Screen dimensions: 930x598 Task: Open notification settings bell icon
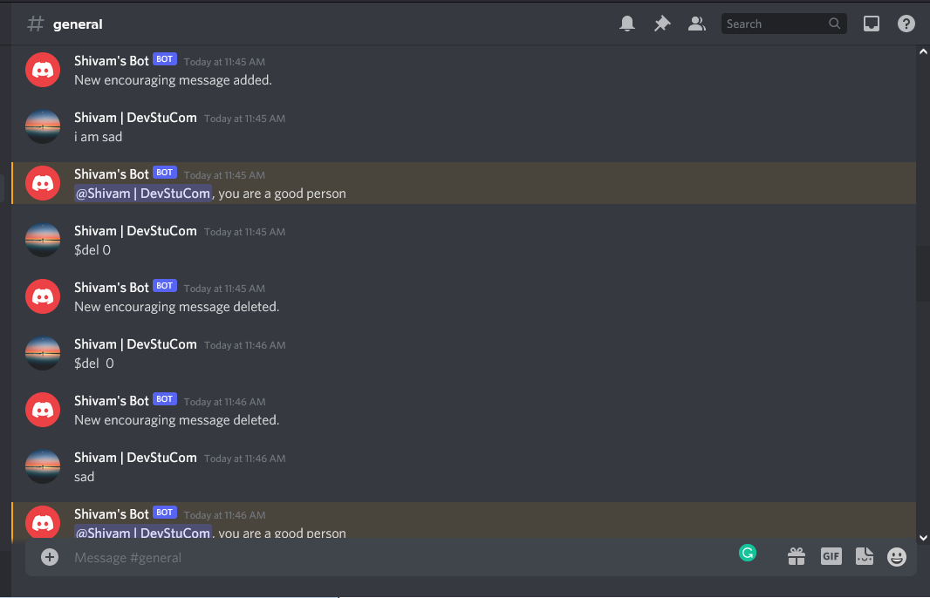[627, 24]
